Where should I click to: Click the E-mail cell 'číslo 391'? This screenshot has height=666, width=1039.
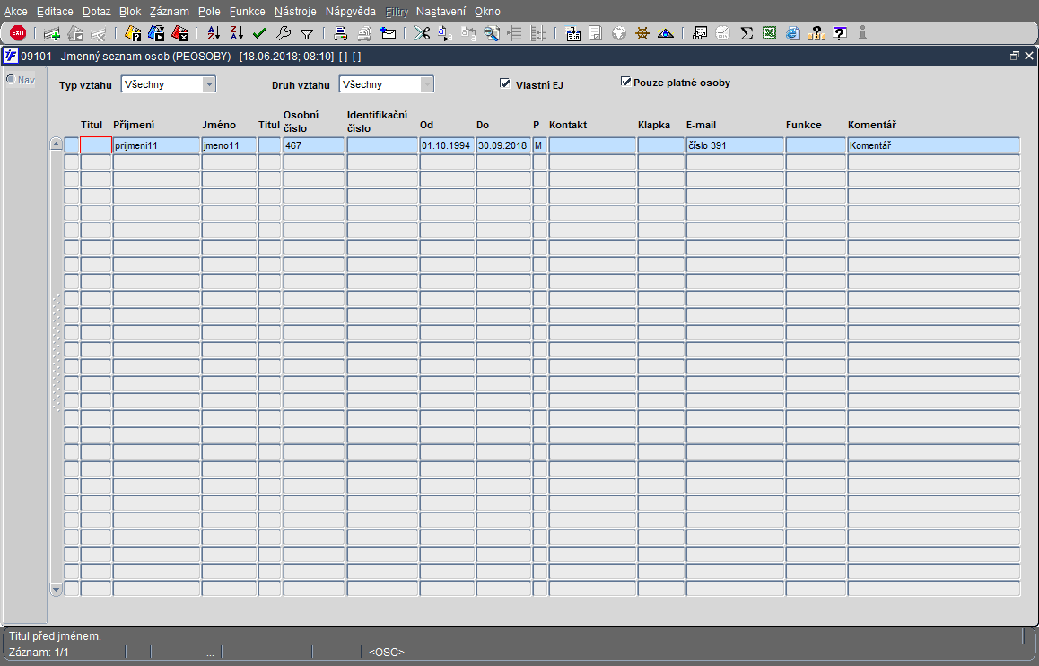click(735, 145)
